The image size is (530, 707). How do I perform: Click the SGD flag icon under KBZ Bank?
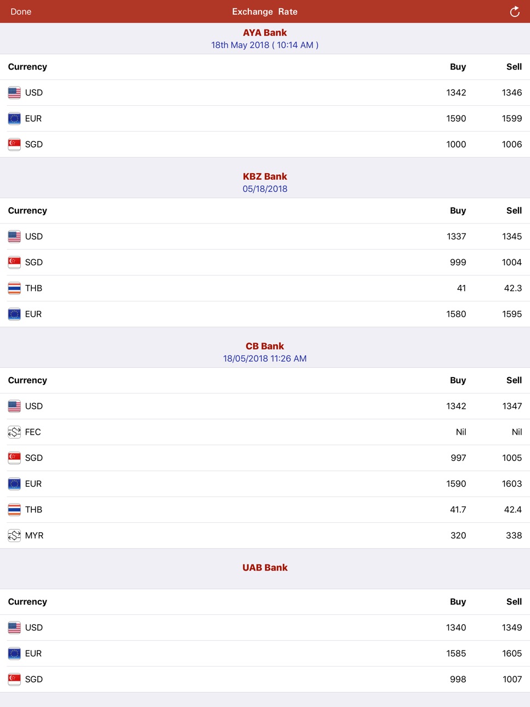[14, 263]
